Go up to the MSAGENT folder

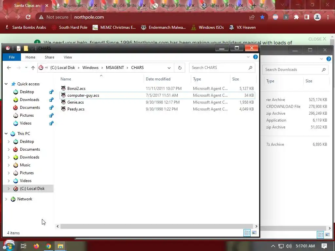pyautogui.click(x=33, y=68)
